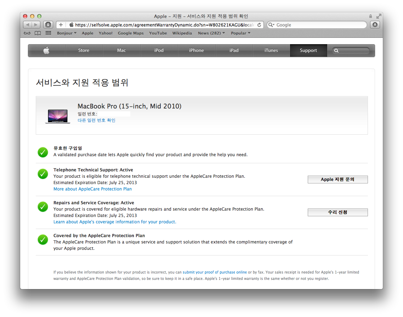This screenshot has width=403, height=317.
Task: Enter full screen using the arrows icon
Action: [379, 16]
